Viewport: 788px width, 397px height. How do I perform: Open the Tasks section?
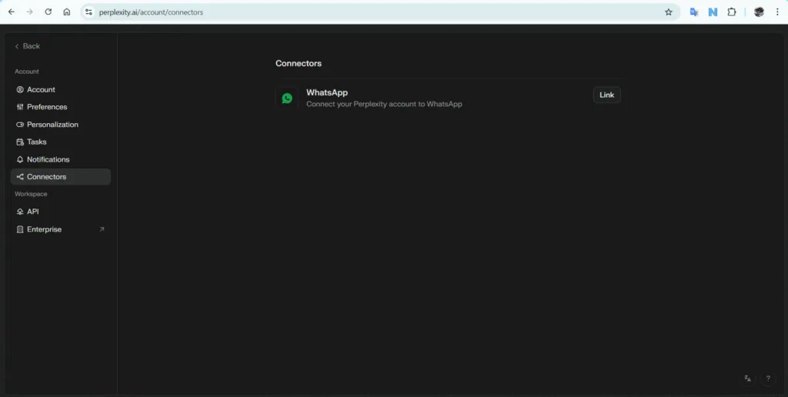point(60,142)
